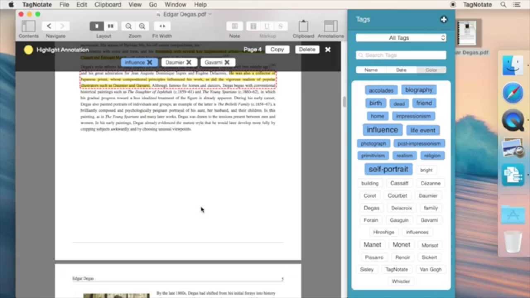Open Finder from the Dock

pos(513,66)
